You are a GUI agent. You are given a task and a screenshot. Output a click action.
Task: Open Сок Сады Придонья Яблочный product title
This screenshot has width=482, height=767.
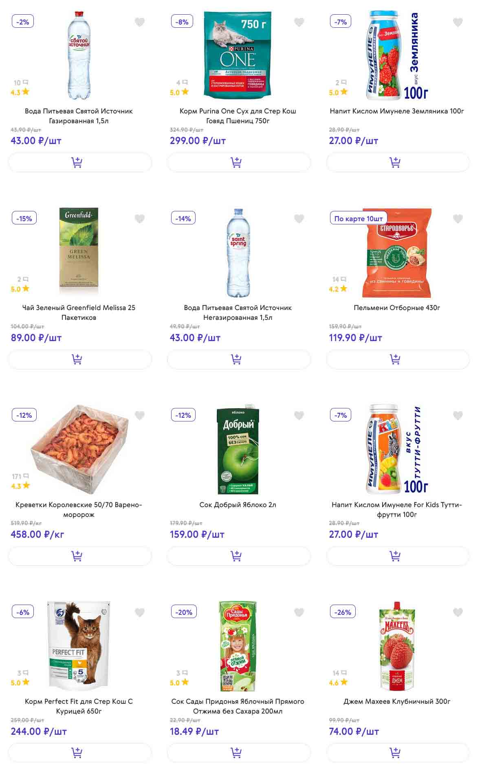[238, 706]
